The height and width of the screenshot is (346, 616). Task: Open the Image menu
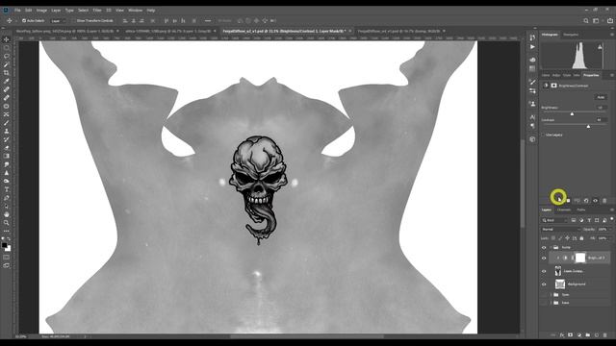(41, 11)
